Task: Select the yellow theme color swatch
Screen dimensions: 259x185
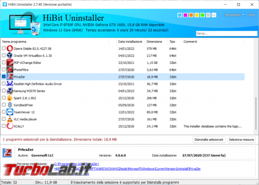Action: pos(197,15)
